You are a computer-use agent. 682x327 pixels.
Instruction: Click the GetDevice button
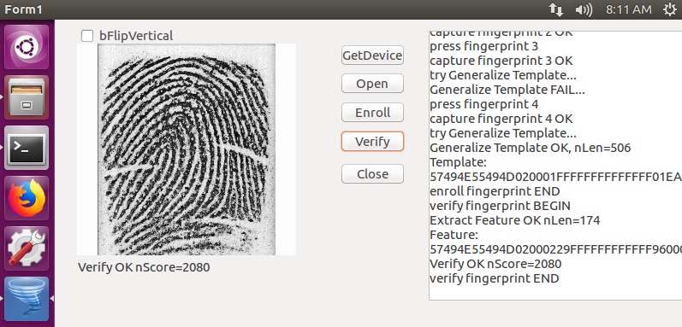point(372,55)
